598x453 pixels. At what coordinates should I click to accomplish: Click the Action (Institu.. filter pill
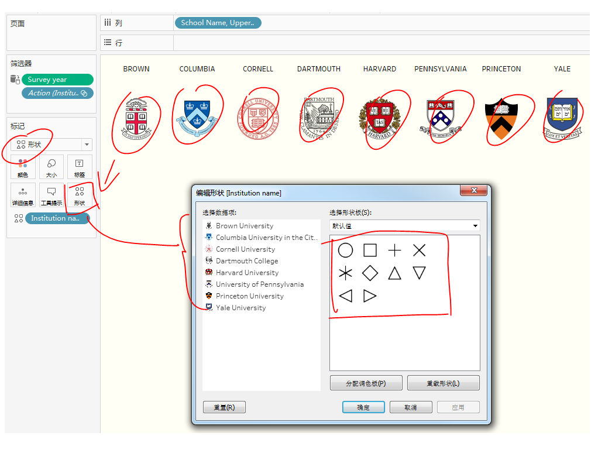coord(57,93)
